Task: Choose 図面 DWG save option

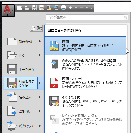Action: [86, 46]
